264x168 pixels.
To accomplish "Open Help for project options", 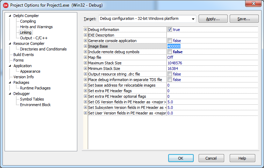I will [242, 158].
